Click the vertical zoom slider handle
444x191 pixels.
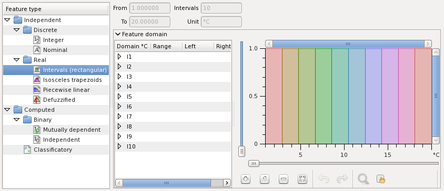click(241, 151)
